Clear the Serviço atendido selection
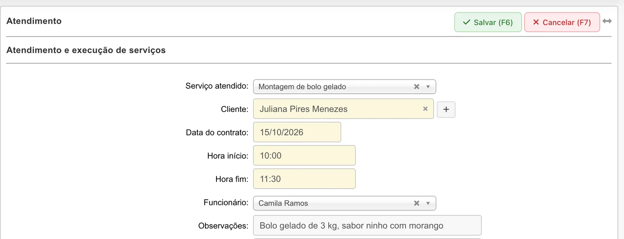This screenshot has width=624, height=239. coord(417,87)
